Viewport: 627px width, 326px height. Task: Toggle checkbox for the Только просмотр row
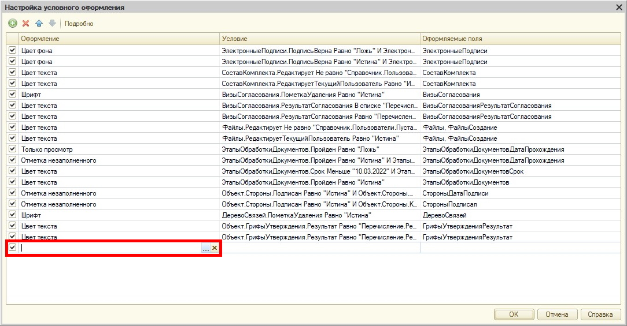tap(12, 149)
